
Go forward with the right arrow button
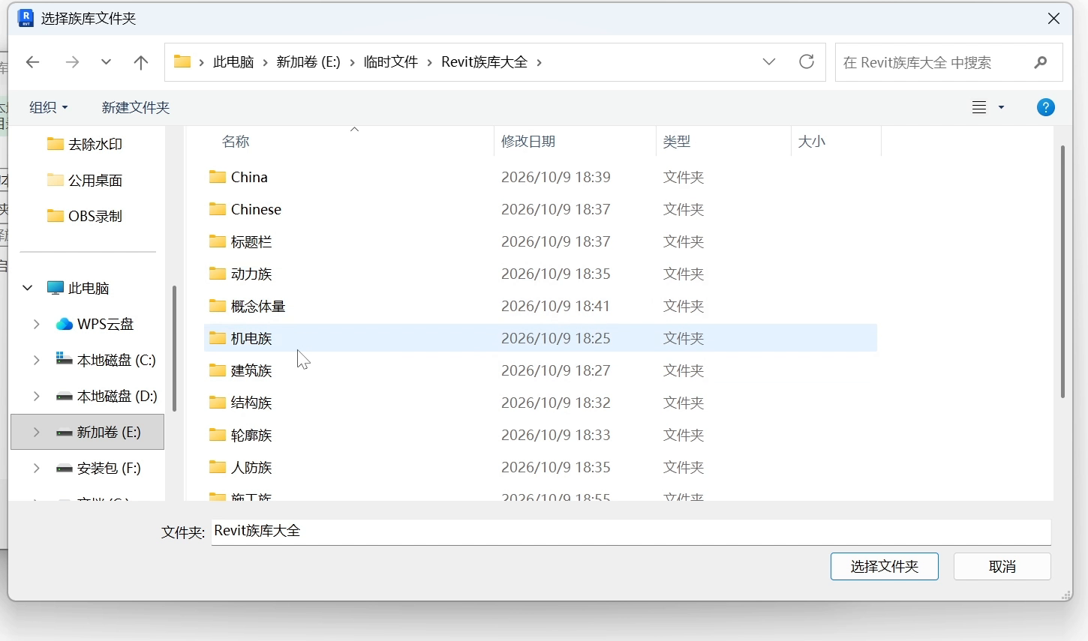pos(72,62)
